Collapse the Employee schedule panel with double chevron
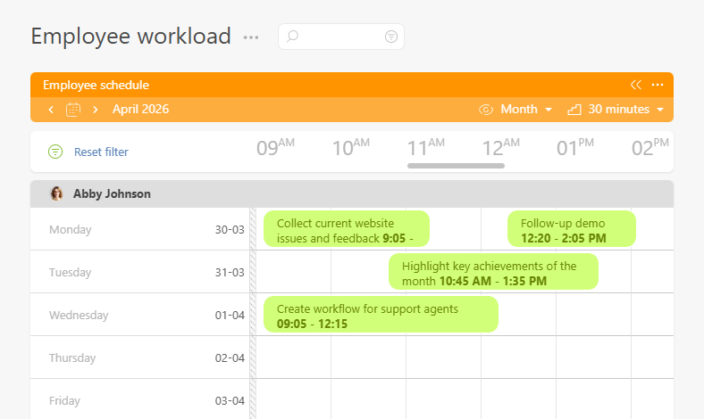 pos(635,85)
